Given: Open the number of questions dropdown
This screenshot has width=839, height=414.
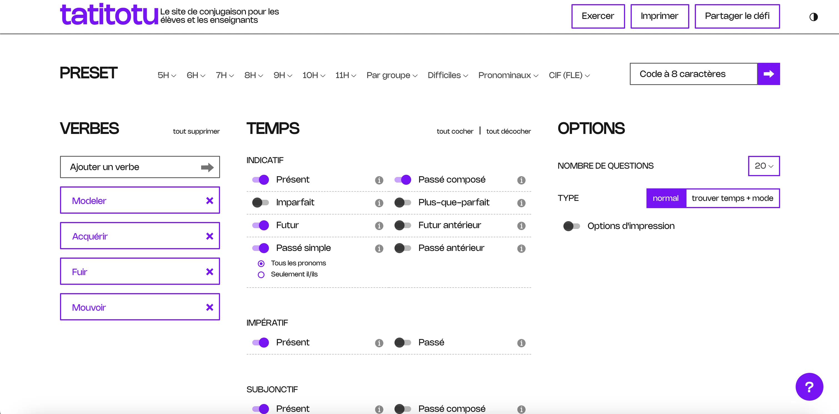Looking at the screenshot, I should pos(764,166).
